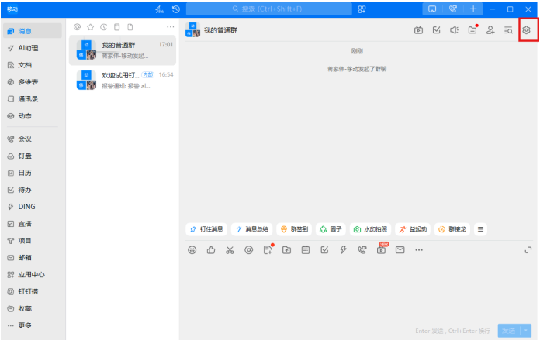Click the 钉住消息 button

pos(206,229)
